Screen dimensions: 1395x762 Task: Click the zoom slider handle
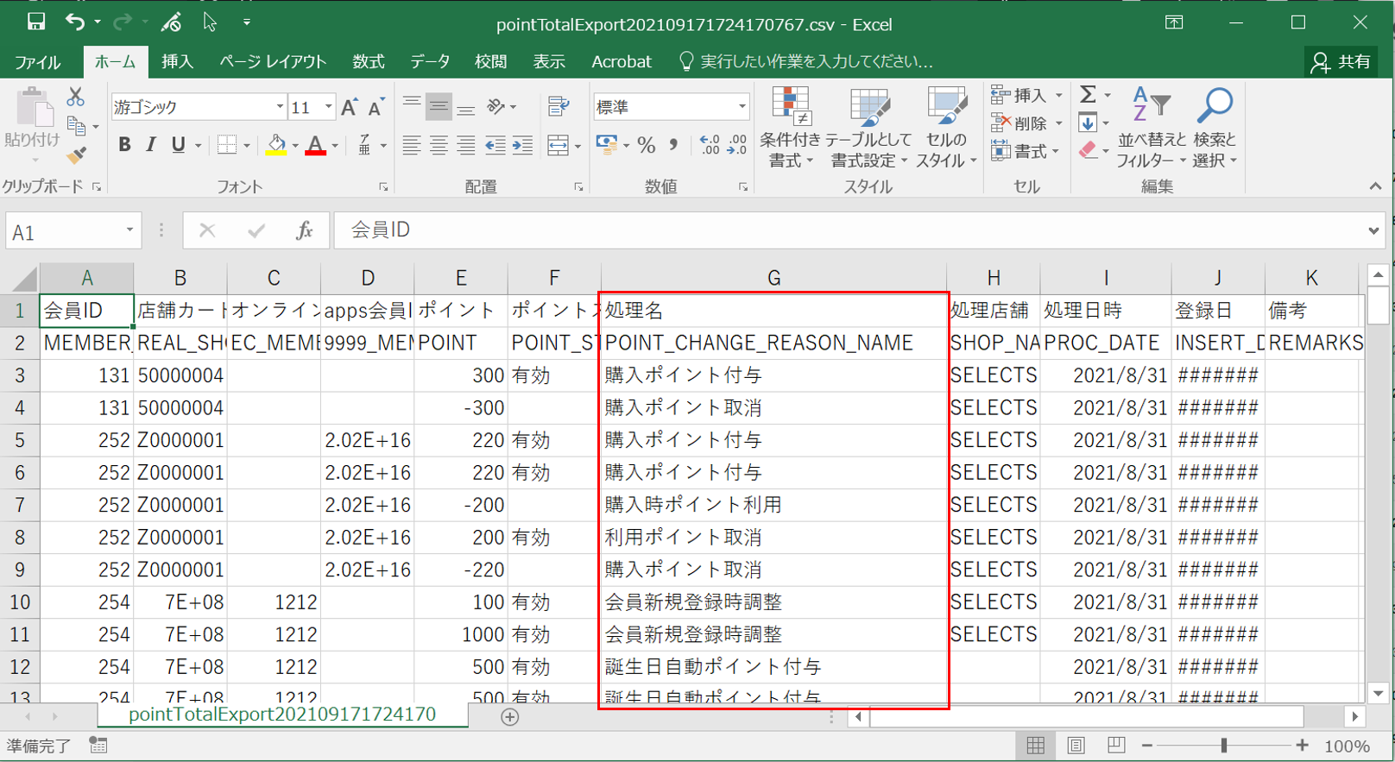pos(1223,746)
